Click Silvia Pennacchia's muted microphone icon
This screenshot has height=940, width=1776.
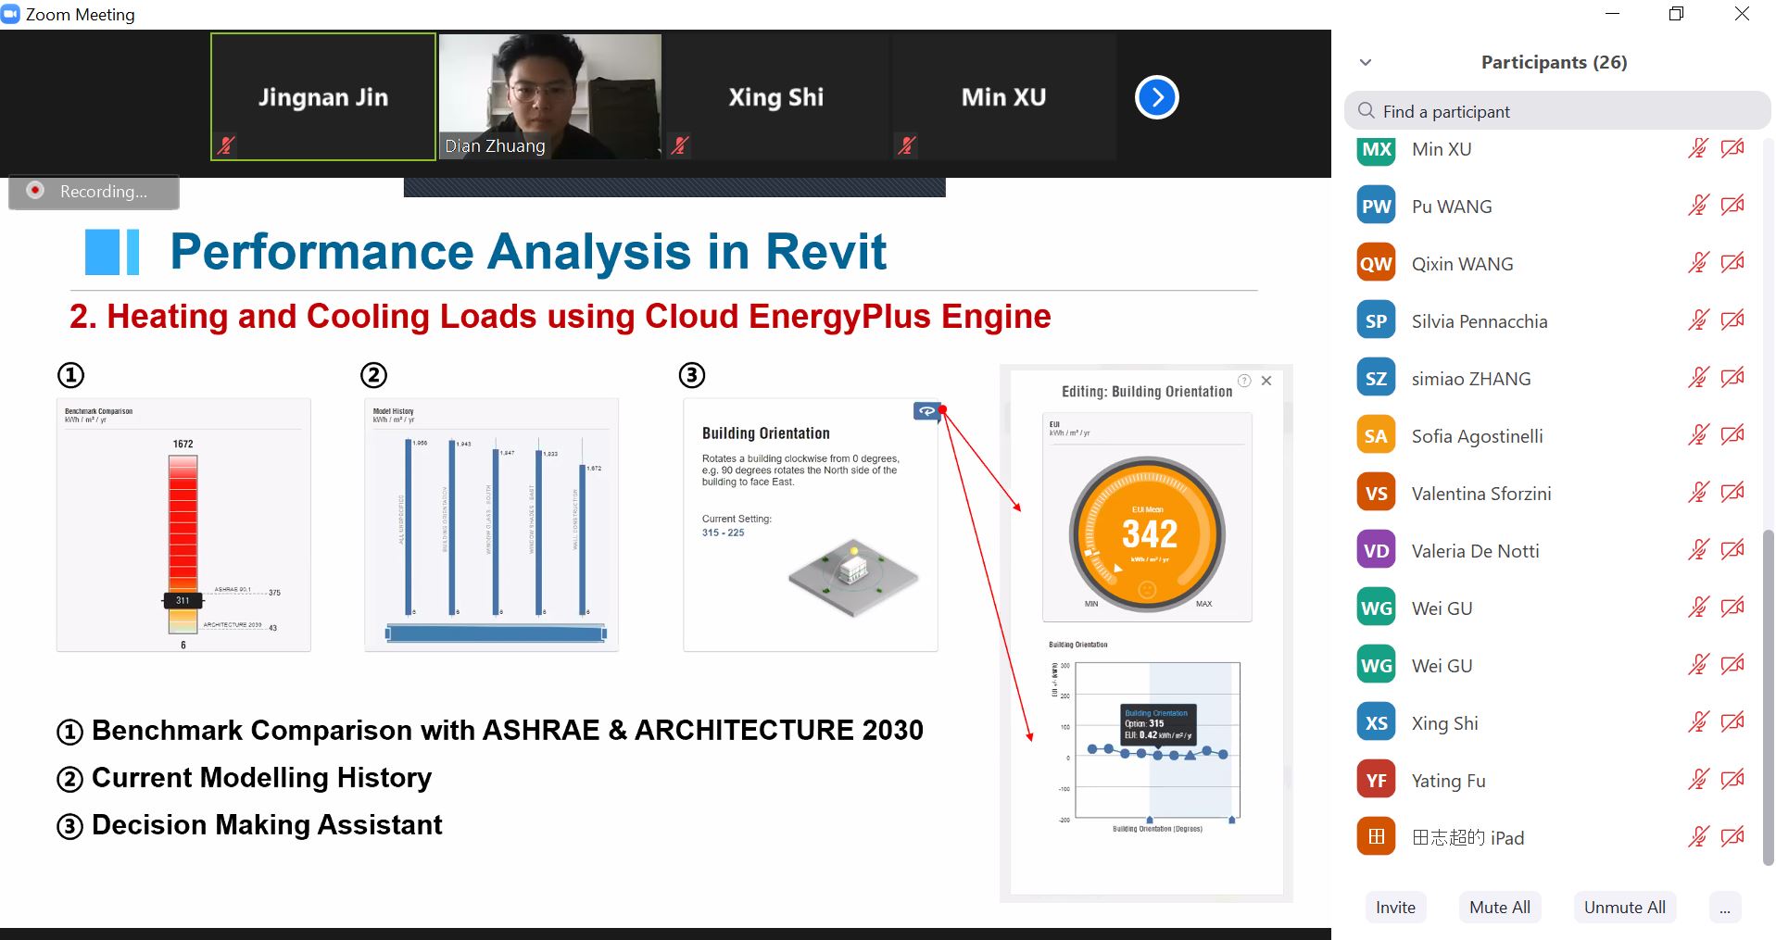tap(1697, 321)
